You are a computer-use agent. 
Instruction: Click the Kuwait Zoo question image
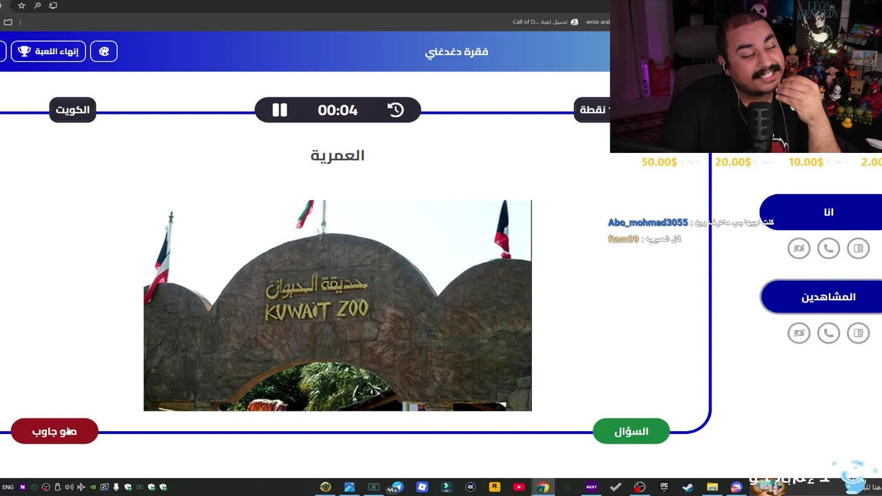click(338, 306)
